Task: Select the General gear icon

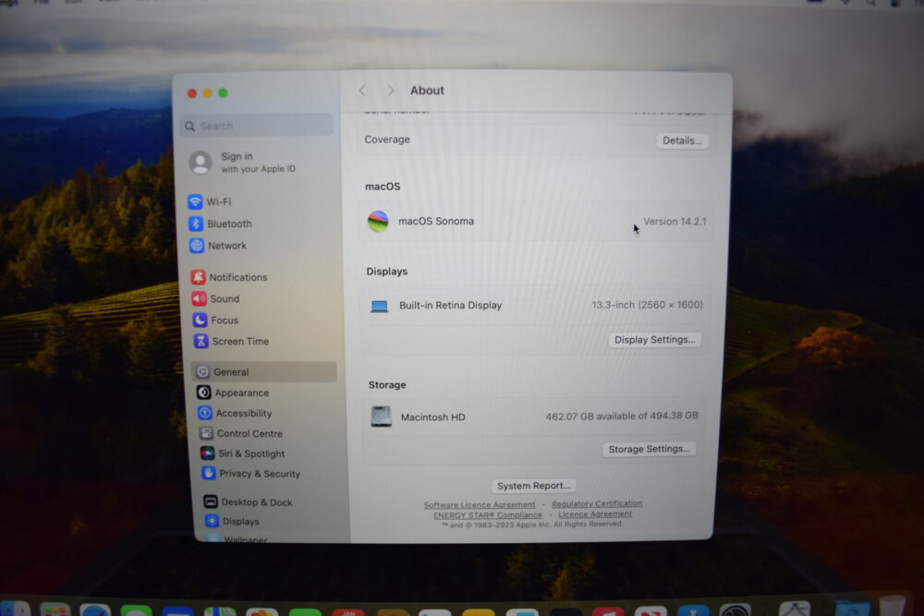Action: 202,371
